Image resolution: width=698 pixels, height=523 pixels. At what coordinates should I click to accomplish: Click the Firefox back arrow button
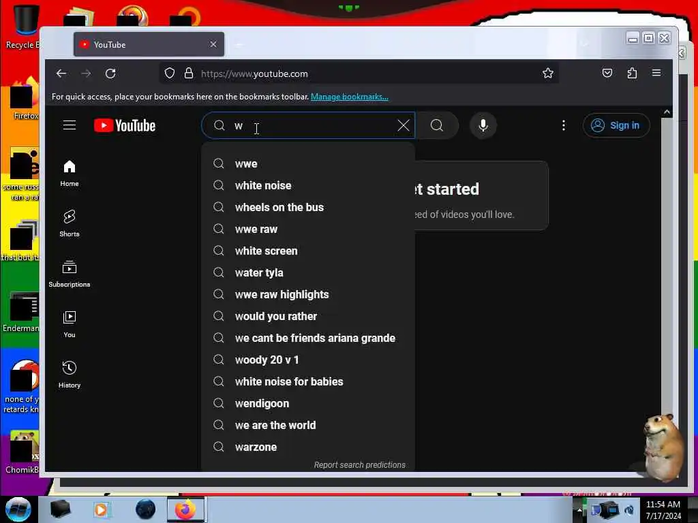[x=61, y=74]
